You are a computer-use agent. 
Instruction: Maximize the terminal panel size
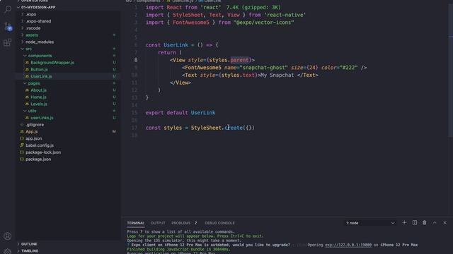(435, 223)
